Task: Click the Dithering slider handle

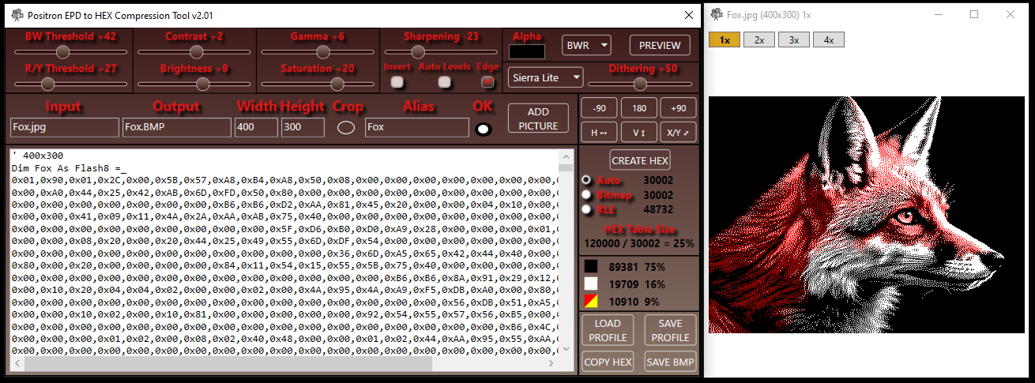Action: point(640,84)
